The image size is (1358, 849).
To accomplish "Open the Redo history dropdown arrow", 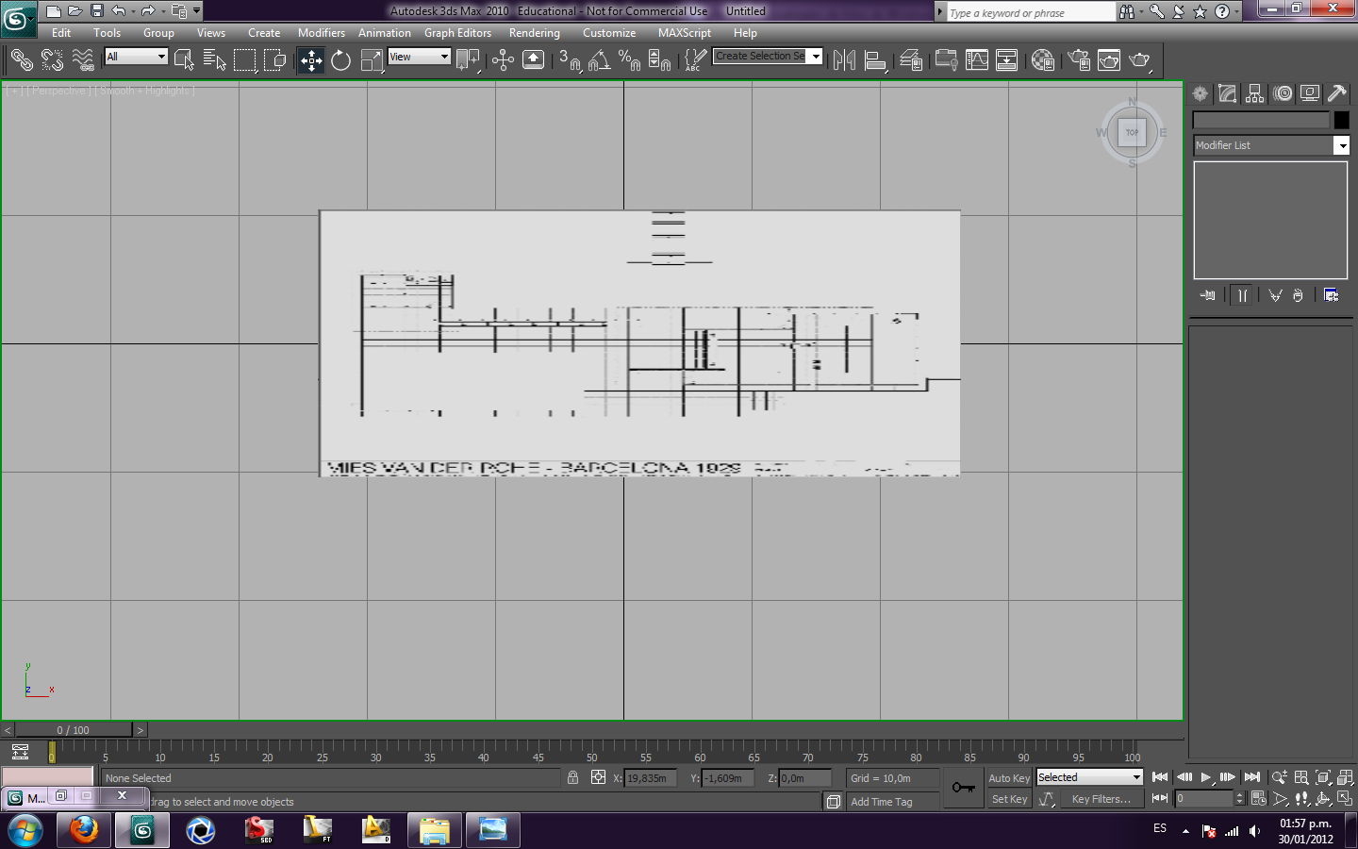I will coord(163,11).
